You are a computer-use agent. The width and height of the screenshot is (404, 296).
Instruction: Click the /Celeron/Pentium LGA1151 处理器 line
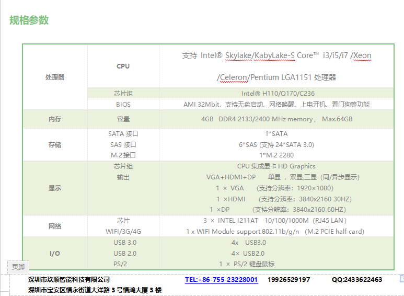point(276,77)
